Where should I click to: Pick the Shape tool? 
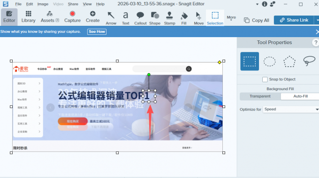coord(155,18)
